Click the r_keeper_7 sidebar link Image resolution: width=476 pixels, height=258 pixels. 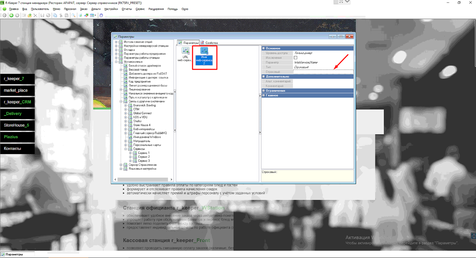click(x=17, y=79)
